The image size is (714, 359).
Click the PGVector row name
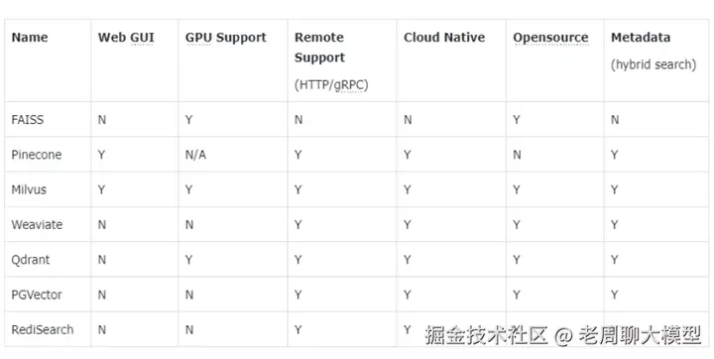tap(37, 295)
